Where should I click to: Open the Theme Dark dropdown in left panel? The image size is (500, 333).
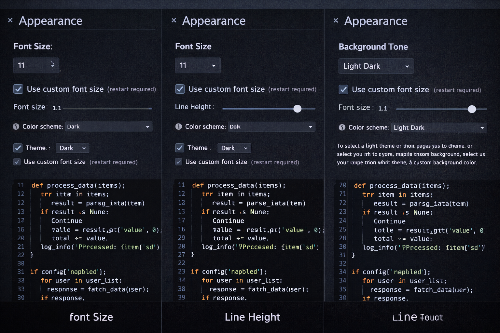(73, 148)
